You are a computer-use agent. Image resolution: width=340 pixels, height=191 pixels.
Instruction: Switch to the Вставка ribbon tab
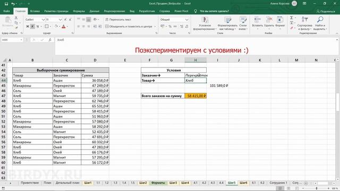click(35, 11)
